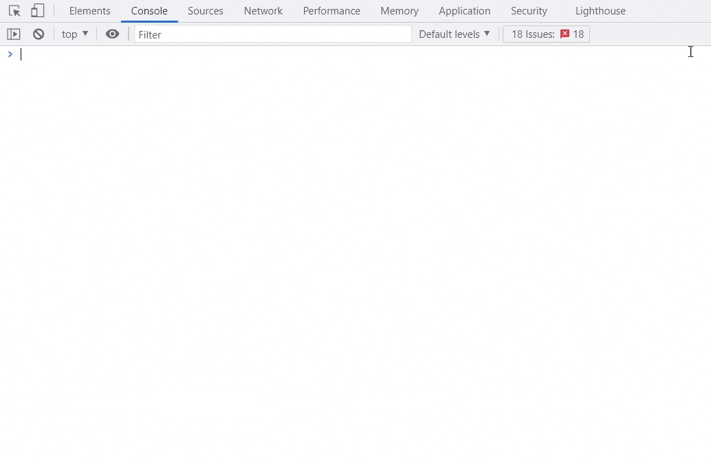Select the Default levels verbosity control
This screenshot has width=711, height=462.
tap(453, 34)
